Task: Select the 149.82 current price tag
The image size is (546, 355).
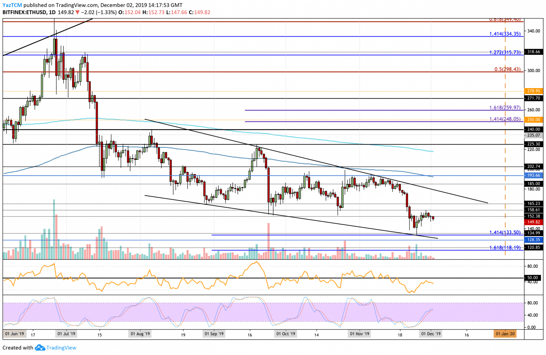Action: click(x=534, y=222)
